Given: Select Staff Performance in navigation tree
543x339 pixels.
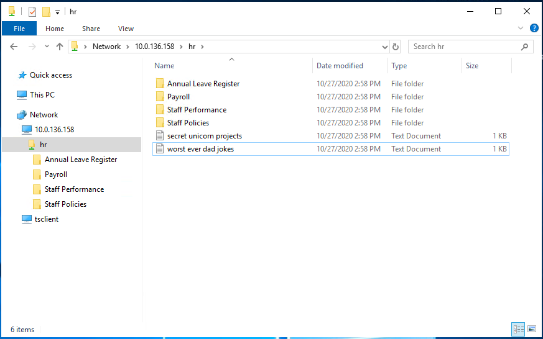Looking at the screenshot, I should [74, 189].
